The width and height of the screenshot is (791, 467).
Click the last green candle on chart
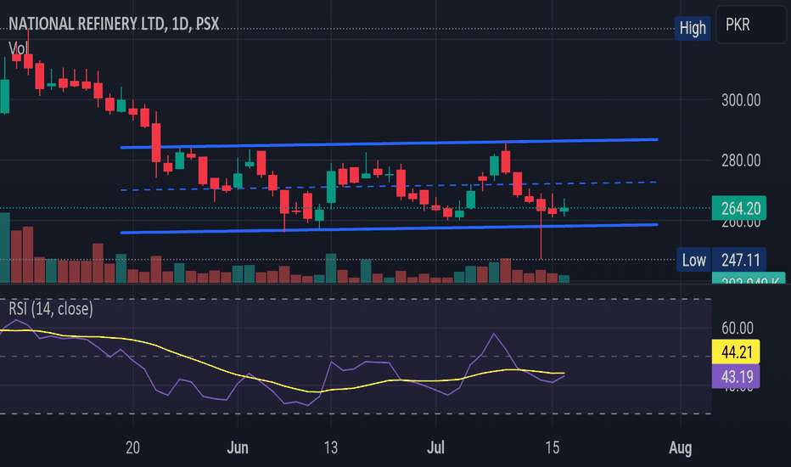[x=564, y=209]
